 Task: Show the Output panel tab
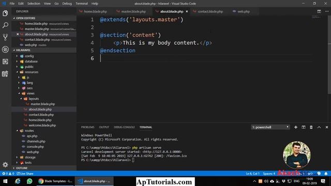(104, 127)
